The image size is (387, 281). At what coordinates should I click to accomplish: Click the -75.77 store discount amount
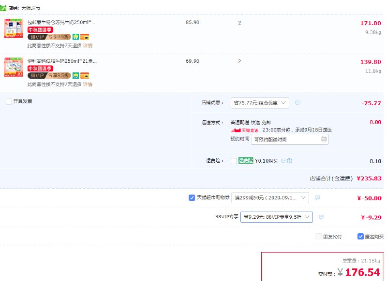(x=371, y=103)
